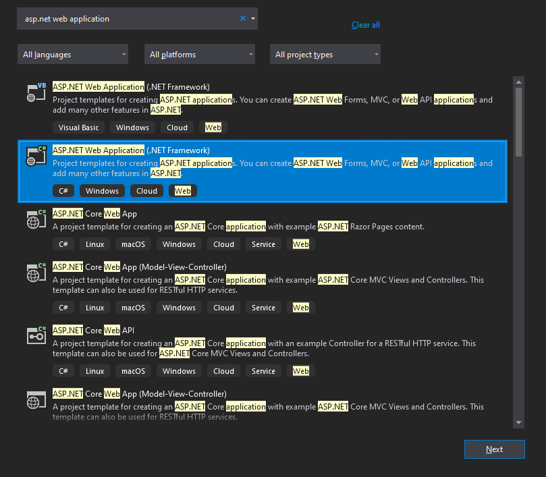Open the All platforms dropdown
The image size is (546, 477).
click(x=199, y=54)
